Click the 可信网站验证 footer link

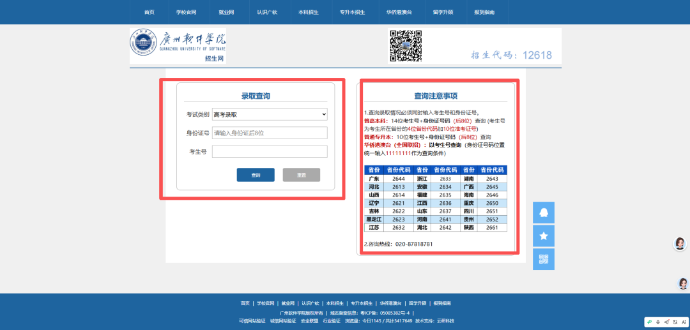252,321
